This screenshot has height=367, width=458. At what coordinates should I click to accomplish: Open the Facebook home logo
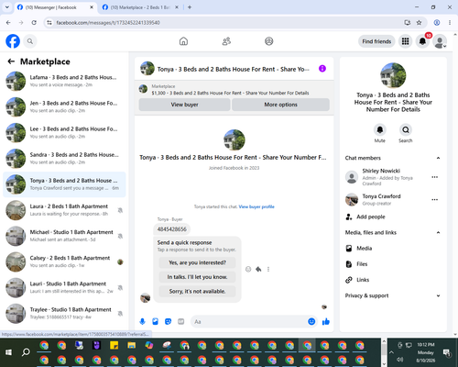13,41
